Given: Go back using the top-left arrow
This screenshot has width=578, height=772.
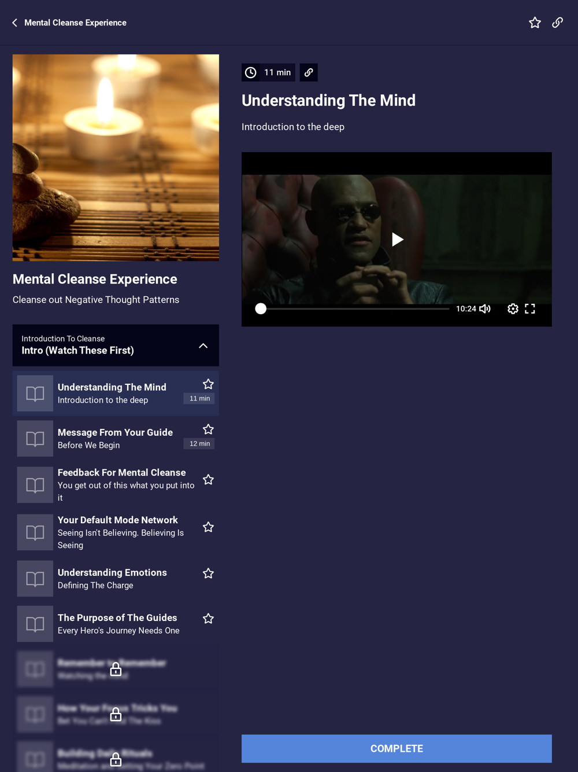Looking at the screenshot, I should (14, 23).
